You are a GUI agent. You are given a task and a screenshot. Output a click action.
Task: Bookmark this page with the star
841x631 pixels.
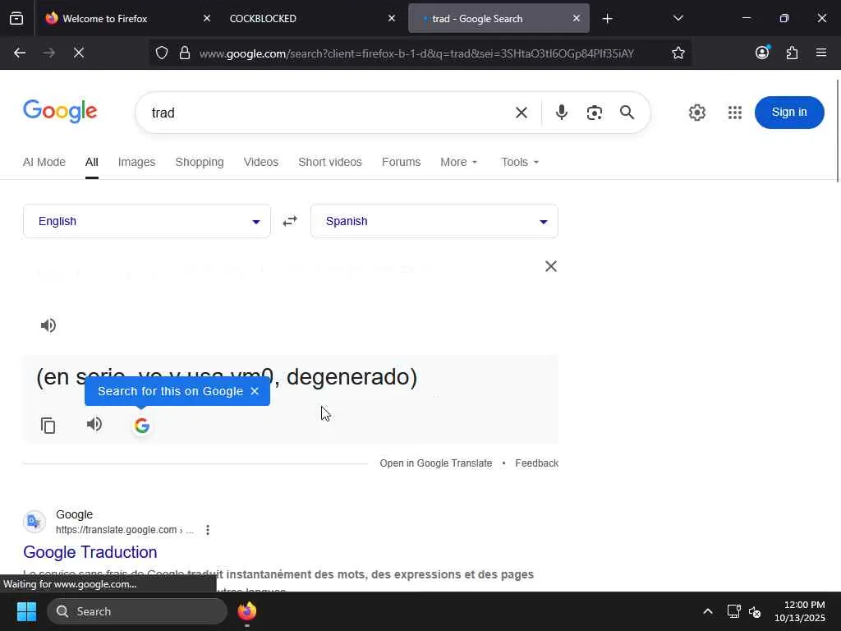click(x=678, y=53)
